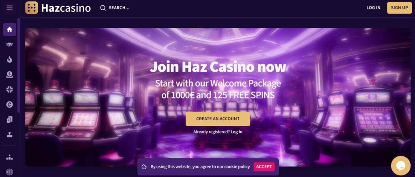The width and height of the screenshot is (415, 177).
Task: Click the LOG IN link
Action: coord(373,8)
